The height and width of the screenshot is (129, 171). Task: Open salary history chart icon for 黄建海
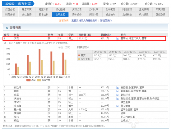(117, 99)
